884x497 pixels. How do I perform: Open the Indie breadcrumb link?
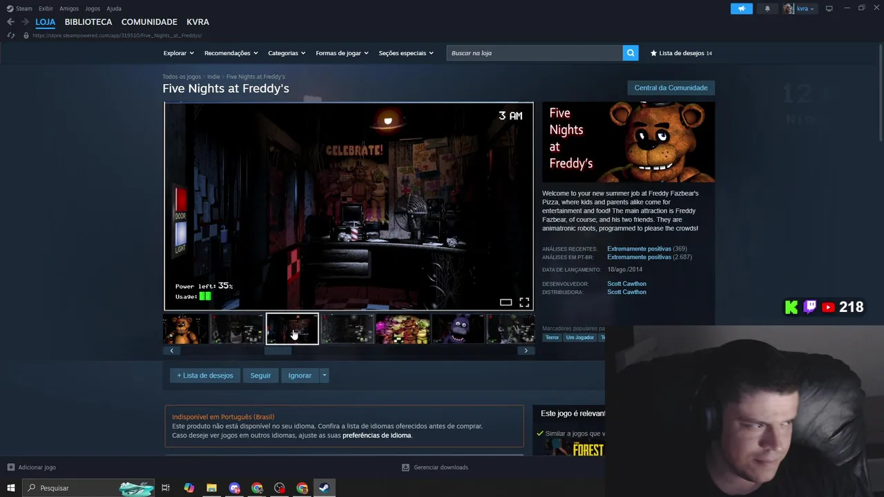coord(213,77)
